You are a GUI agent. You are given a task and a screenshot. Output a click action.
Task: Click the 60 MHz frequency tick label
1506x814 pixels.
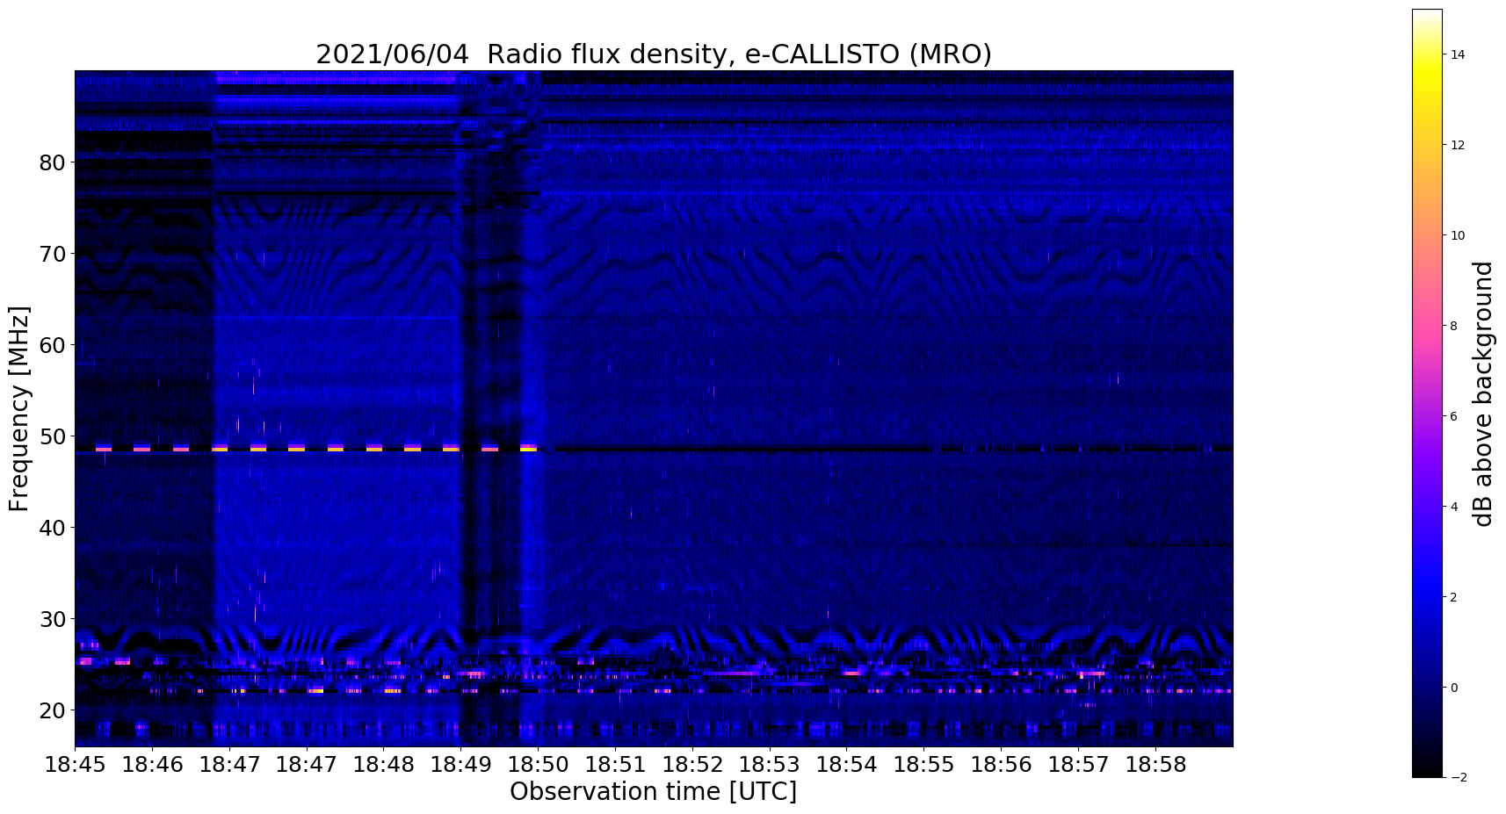coord(54,345)
